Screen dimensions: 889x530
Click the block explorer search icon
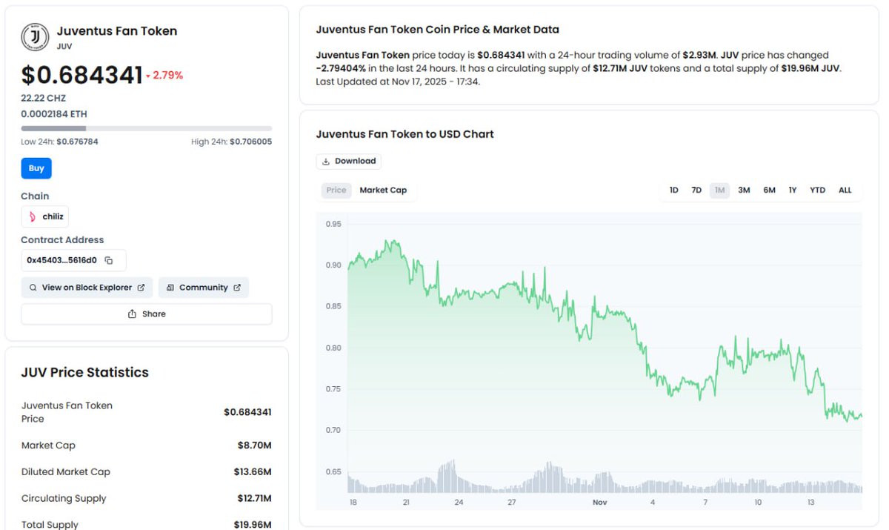click(33, 288)
